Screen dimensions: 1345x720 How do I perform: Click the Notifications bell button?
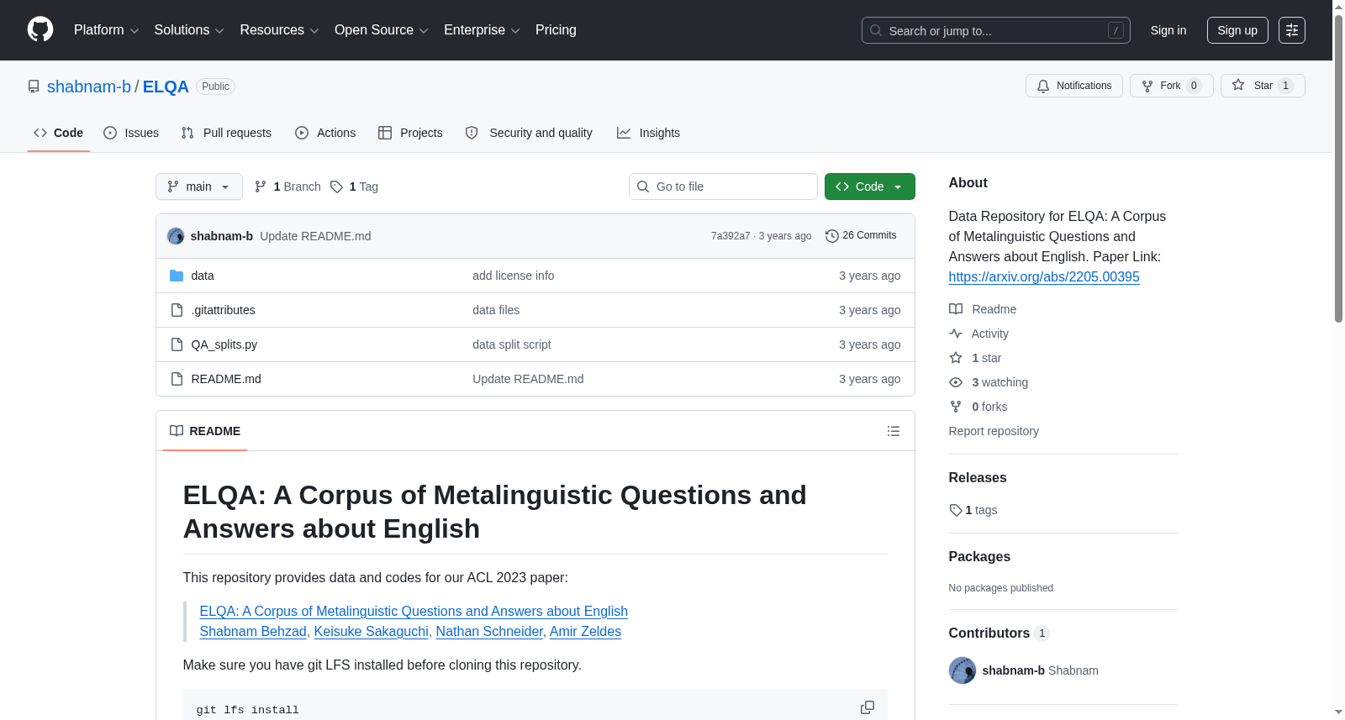tap(1073, 86)
